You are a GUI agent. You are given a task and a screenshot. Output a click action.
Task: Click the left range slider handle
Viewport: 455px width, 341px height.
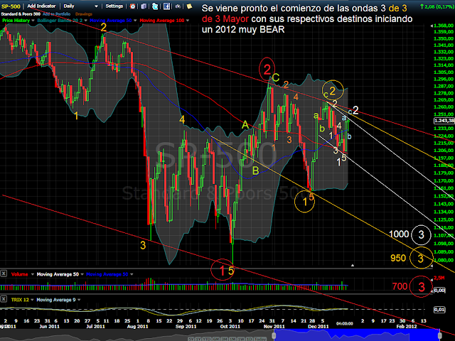coord(274,336)
